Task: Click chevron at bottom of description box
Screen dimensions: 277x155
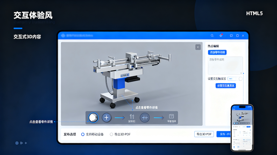Action: pyautogui.click(x=241, y=73)
